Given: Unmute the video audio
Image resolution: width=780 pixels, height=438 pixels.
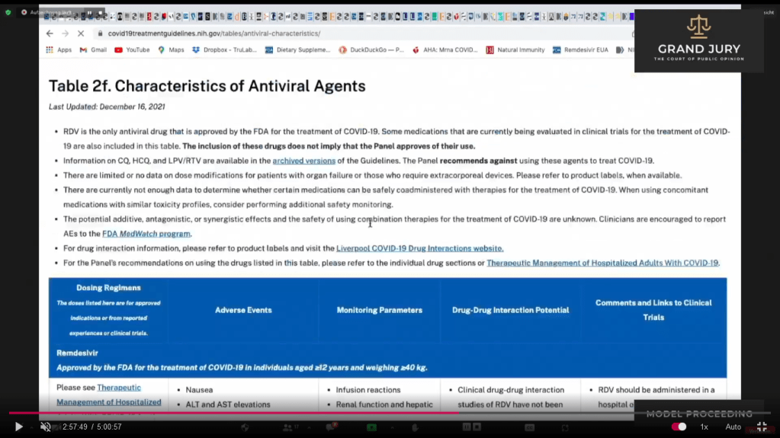Looking at the screenshot, I should point(45,427).
